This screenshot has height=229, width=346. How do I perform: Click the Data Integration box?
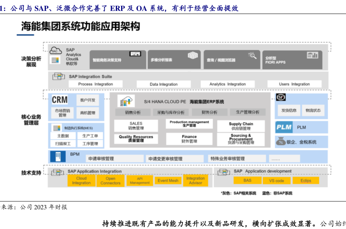[x=164, y=84]
